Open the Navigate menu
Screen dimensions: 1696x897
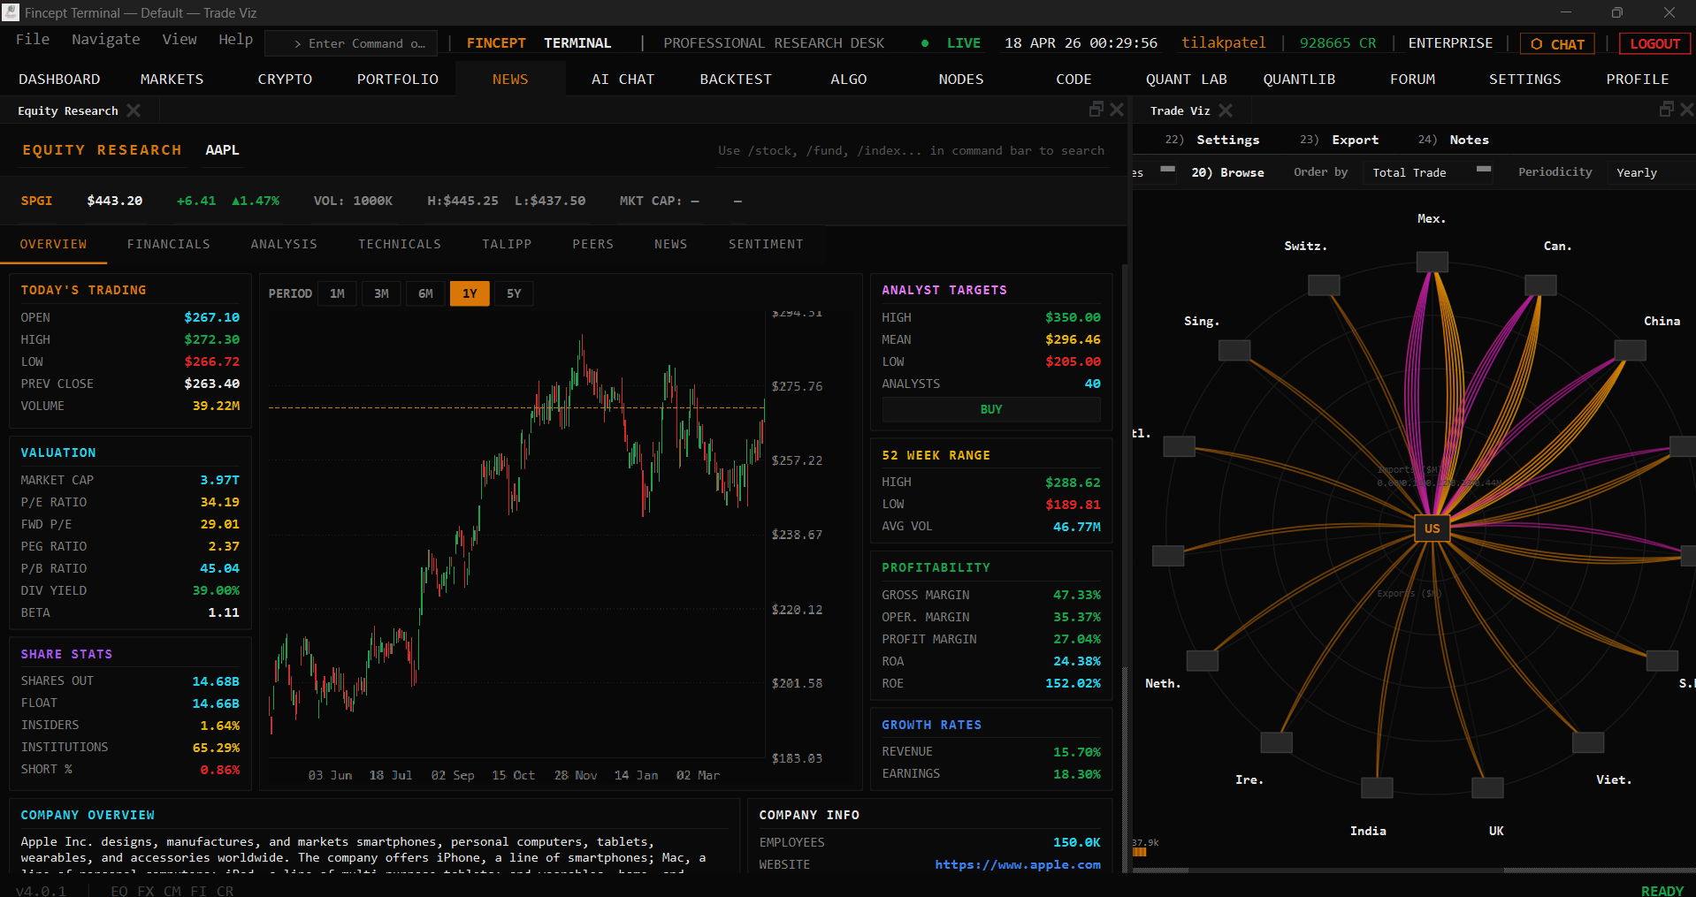point(105,40)
